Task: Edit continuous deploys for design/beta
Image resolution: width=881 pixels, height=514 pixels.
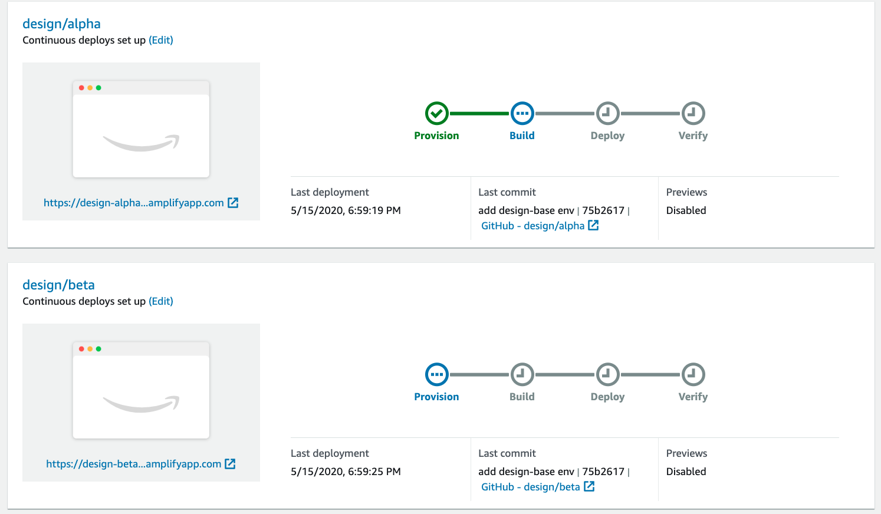Action: click(161, 301)
